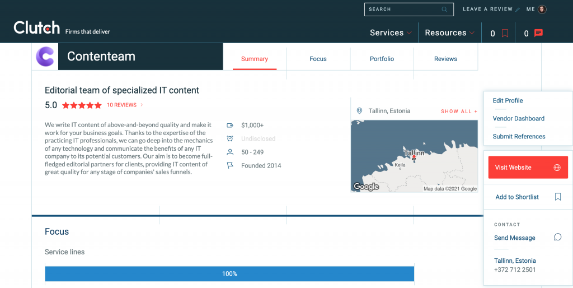Click the globe icon on Visit Website

pos(557,168)
